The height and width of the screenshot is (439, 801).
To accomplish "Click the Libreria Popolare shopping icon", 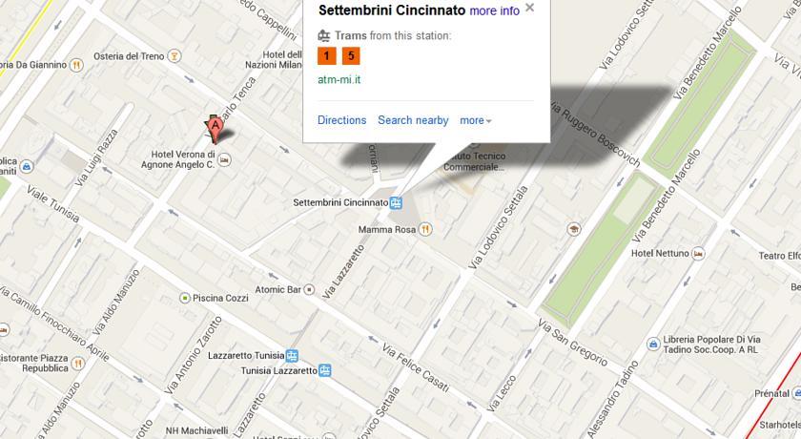I will (x=653, y=344).
